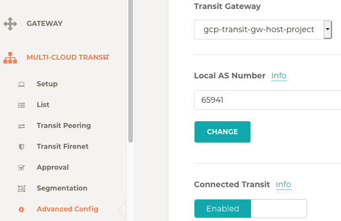Open the Transit Gateway dropdown arrow

pyautogui.click(x=327, y=29)
